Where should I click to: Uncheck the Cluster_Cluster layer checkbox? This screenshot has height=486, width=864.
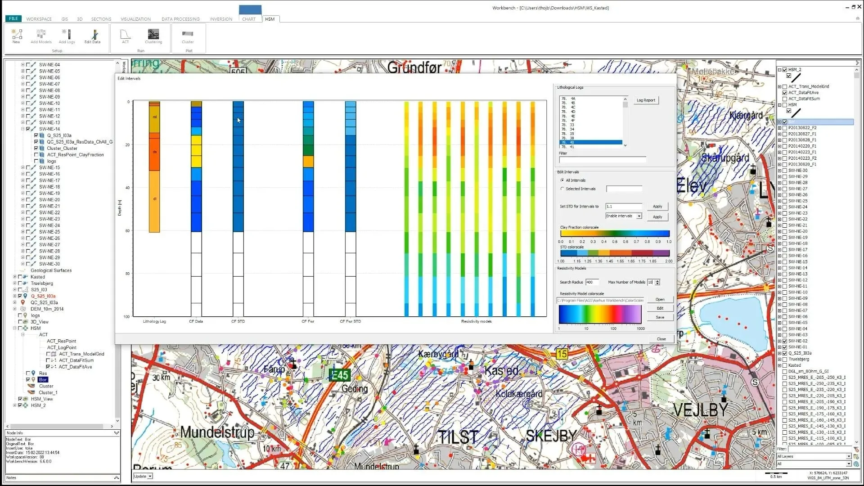pos(36,148)
